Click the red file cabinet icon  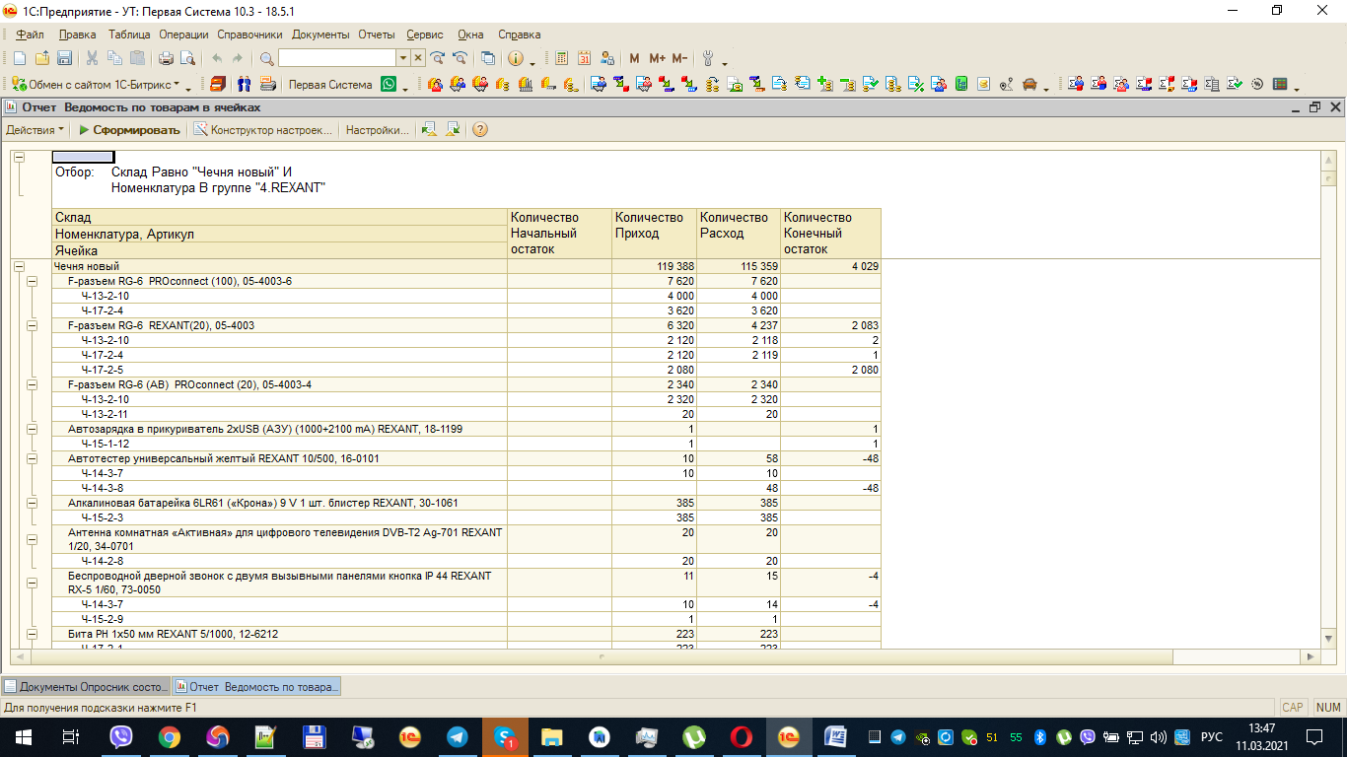click(x=217, y=85)
